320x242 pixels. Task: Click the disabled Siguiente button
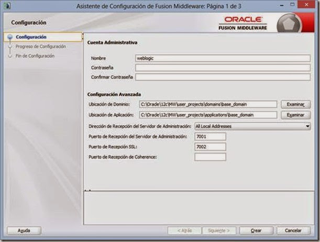pyautogui.click(x=219, y=230)
